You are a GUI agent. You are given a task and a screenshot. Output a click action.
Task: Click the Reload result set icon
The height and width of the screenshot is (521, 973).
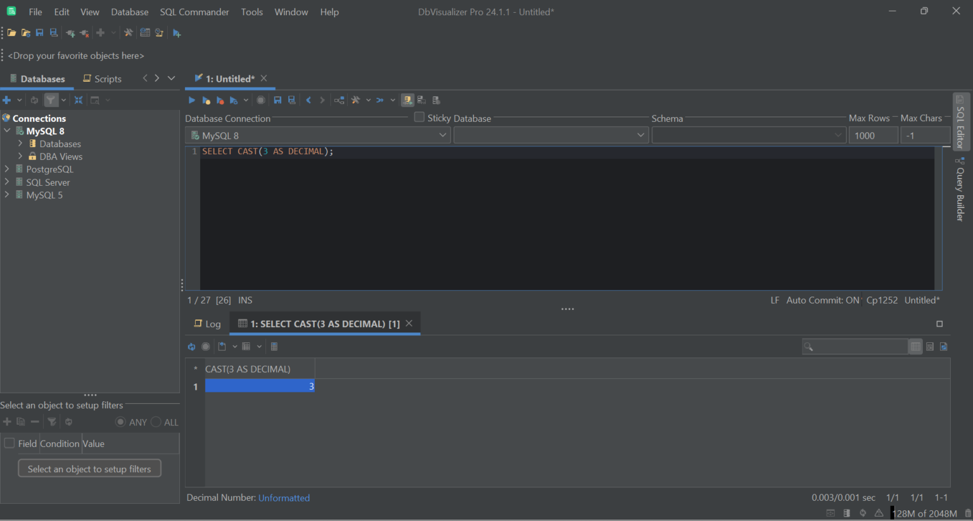tap(192, 347)
